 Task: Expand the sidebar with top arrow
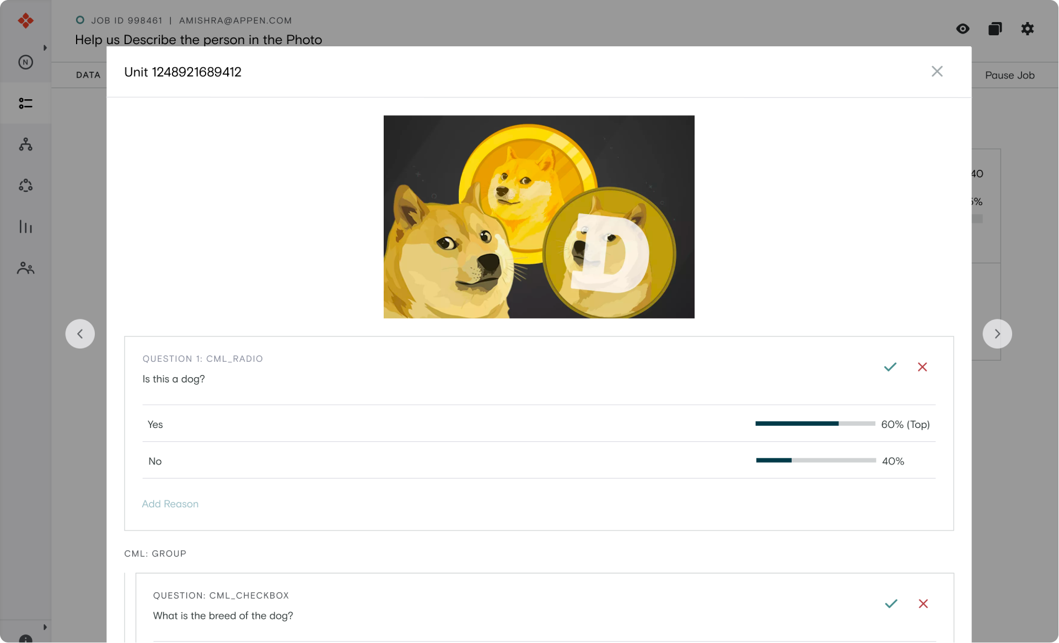(45, 48)
